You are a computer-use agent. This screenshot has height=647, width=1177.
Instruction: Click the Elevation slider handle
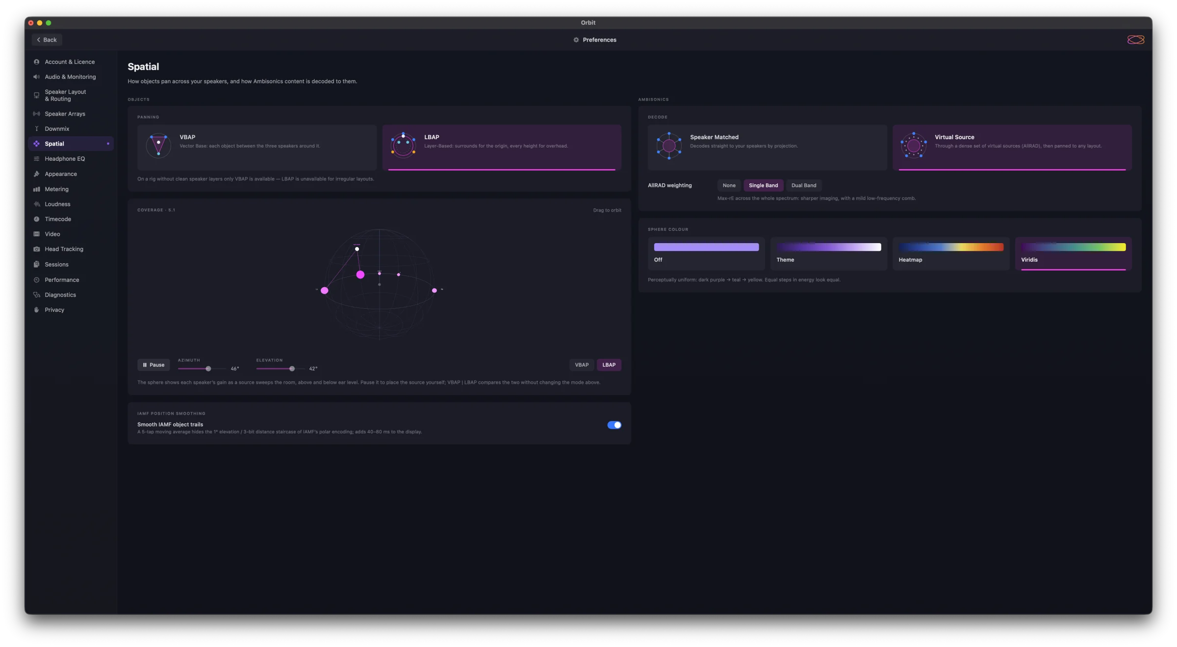(x=292, y=369)
